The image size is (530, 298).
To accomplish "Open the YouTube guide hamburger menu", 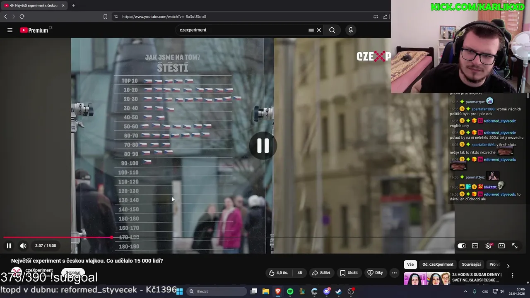I will pyautogui.click(x=10, y=30).
